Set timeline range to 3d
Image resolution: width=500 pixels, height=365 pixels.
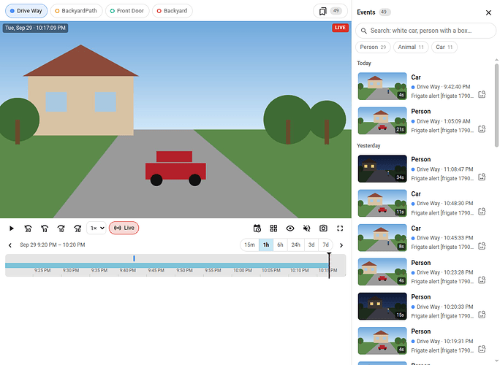click(x=311, y=245)
